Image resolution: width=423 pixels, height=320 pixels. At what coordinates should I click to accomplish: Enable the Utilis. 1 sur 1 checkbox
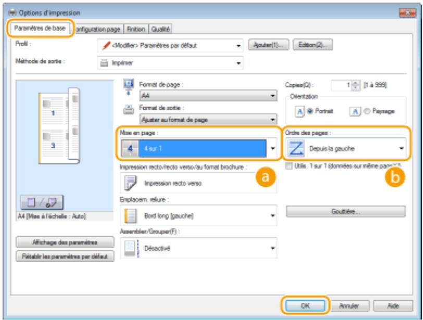click(289, 166)
